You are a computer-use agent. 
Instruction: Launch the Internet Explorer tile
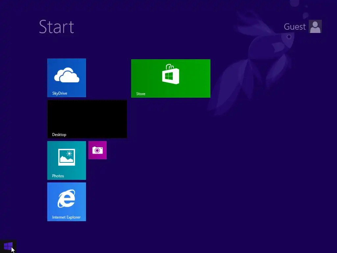pyautogui.click(x=66, y=202)
